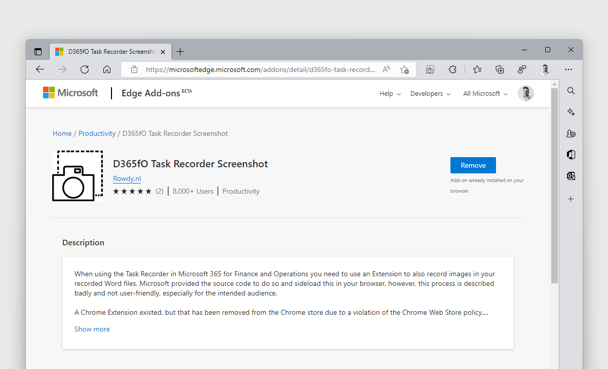This screenshot has width=608, height=369.
Task: Expand the All Microsoft dropdown
Action: pyautogui.click(x=485, y=94)
